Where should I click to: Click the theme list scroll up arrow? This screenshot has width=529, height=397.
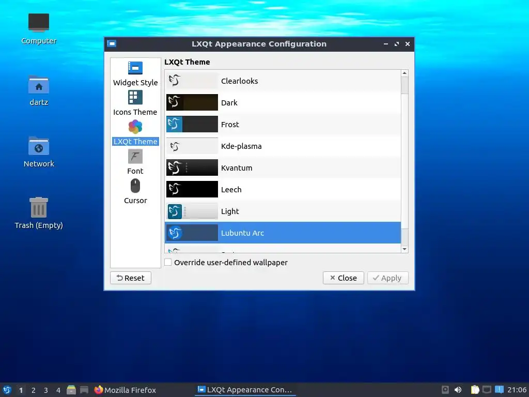pos(404,73)
